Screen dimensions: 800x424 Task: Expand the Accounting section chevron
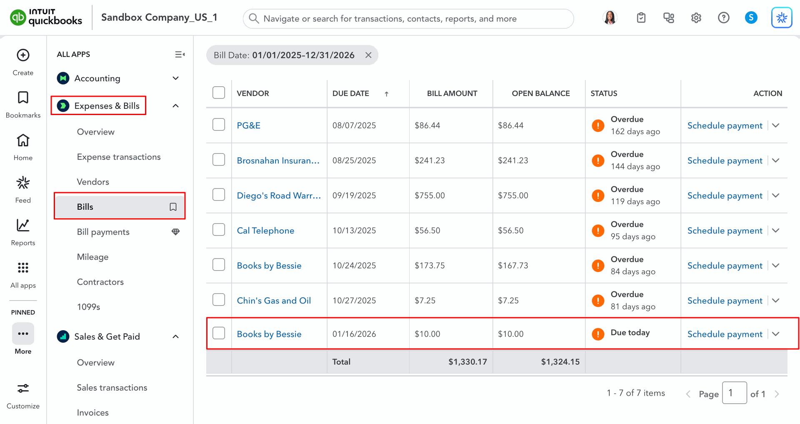(x=175, y=78)
